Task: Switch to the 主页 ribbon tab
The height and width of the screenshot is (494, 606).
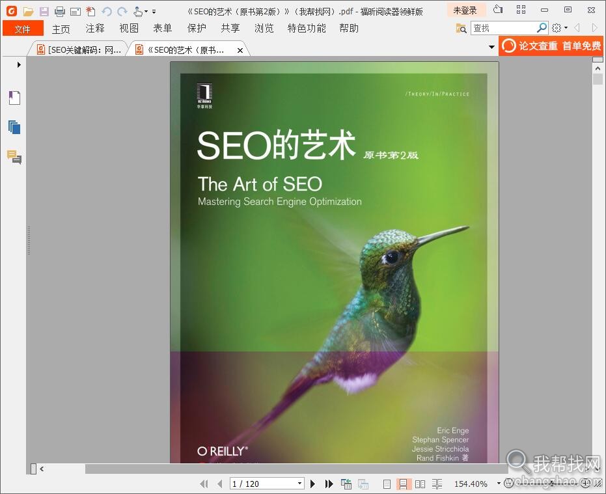Action: pyautogui.click(x=61, y=29)
